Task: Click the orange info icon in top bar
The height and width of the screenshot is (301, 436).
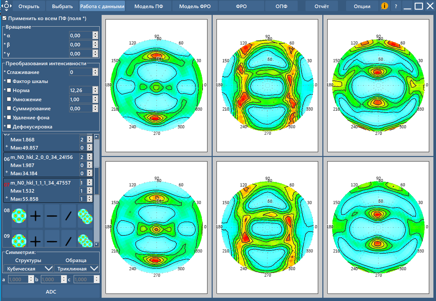Action: point(384,6)
